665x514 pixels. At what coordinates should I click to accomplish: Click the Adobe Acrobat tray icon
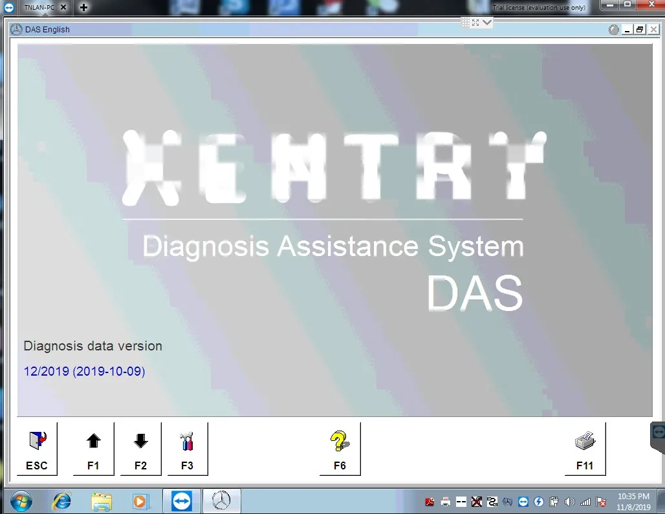pyautogui.click(x=430, y=502)
